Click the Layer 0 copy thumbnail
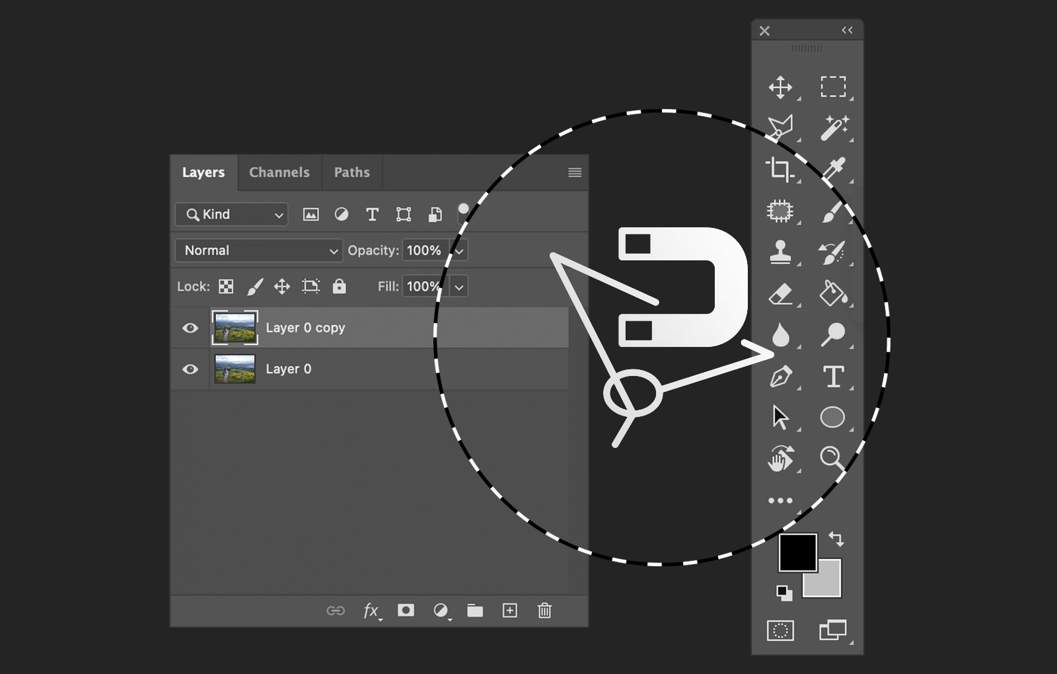This screenshot has width=1057, height=674. coord(235,328)
